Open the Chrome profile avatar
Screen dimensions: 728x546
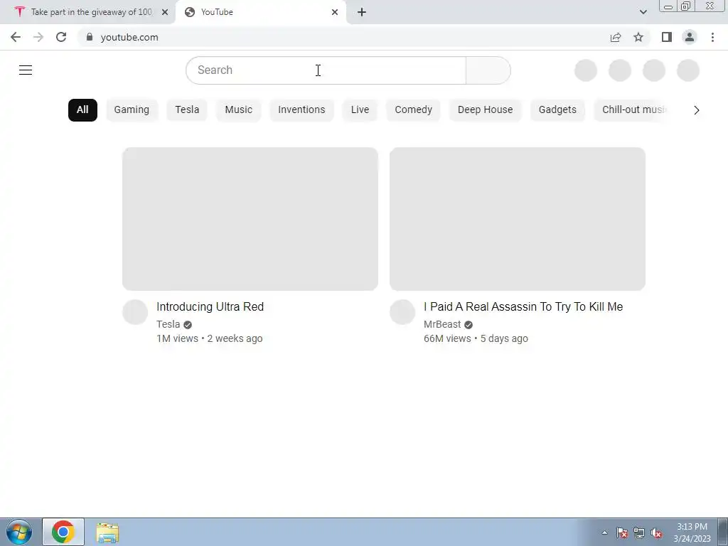(x=690, y=37)
